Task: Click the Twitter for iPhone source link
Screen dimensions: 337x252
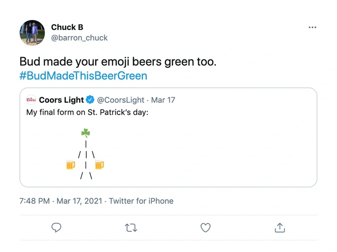Action: pyautogui.click(x=141, y=201)
